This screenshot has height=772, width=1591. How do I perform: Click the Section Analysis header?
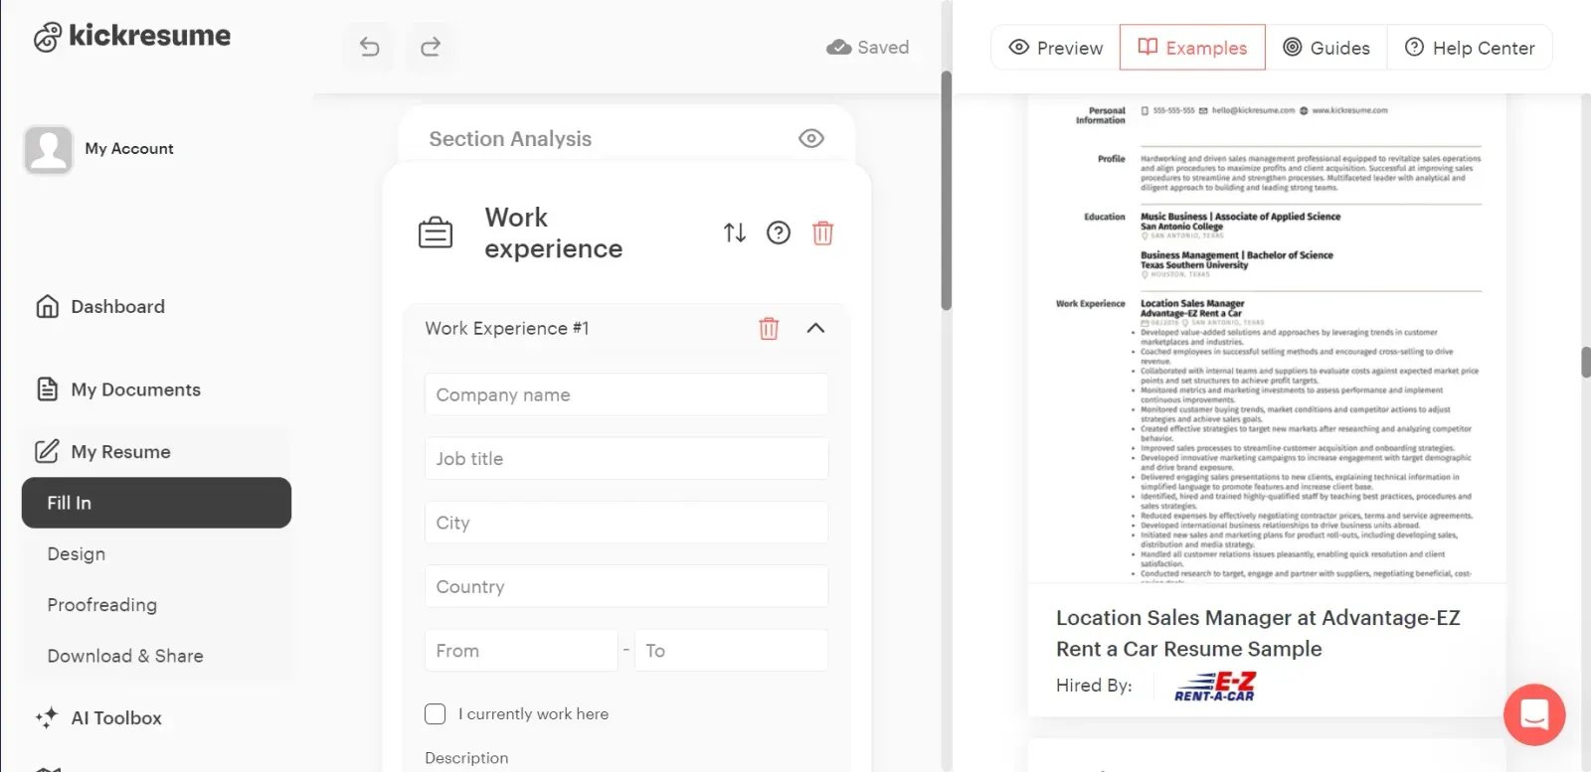510,138
